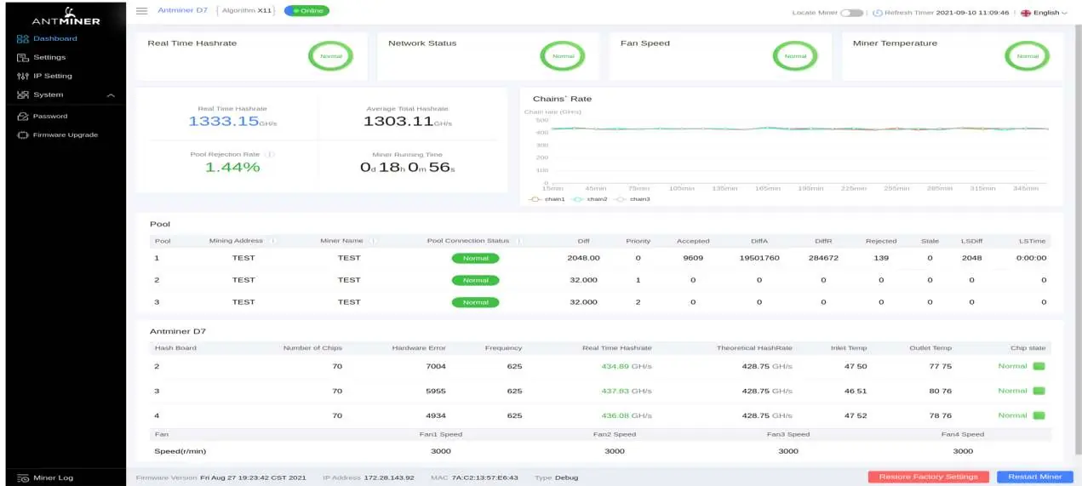This screenshot has height=486, width=1082.
Task: Click the Network Status Normal ring indicator
Action: (563, 56)
